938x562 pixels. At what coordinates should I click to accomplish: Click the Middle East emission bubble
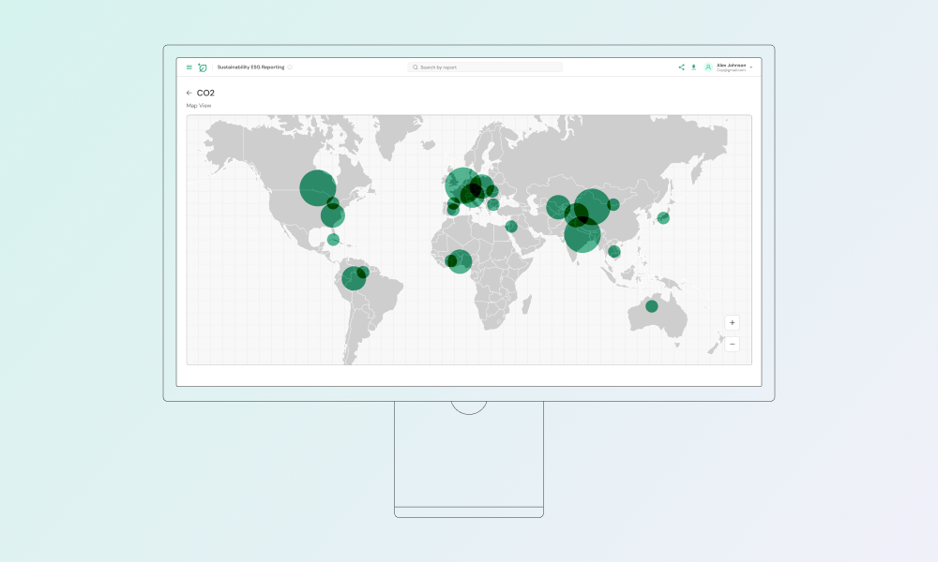[x=511, y=227]
